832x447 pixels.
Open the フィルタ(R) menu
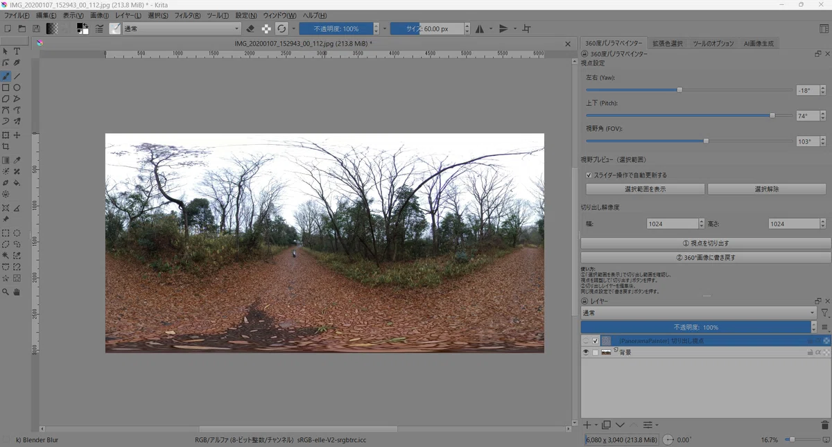tap(188, 15)
